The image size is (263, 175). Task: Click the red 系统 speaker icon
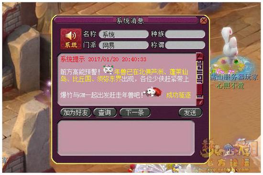point(71,39)
